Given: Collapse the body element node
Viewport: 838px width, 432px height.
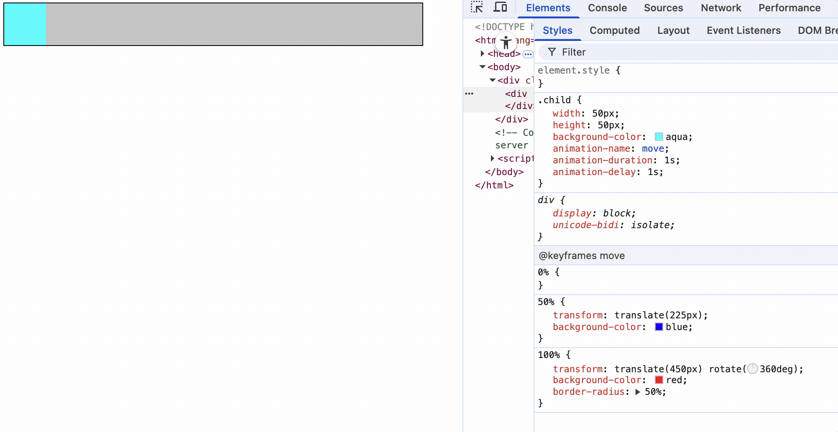Looking at the screenshot, I should pos(483,67).
